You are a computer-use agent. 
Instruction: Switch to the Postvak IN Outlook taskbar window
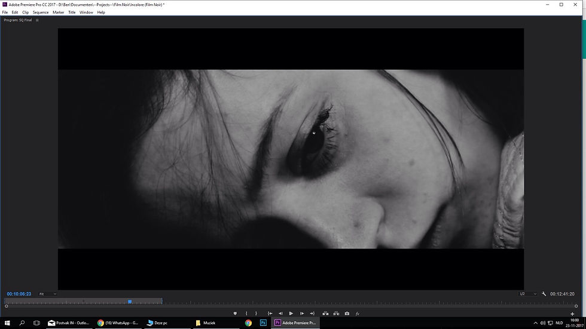69,323
